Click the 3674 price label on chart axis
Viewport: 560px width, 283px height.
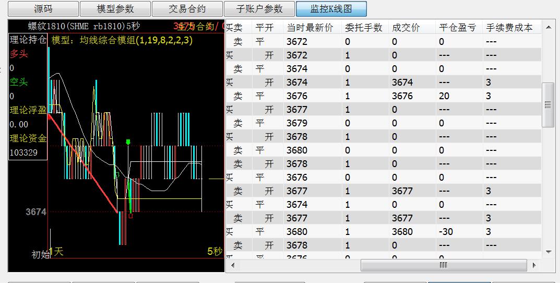tap(36, 212)
